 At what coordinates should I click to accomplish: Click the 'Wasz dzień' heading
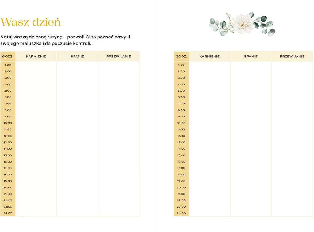[x=30, y=22]
